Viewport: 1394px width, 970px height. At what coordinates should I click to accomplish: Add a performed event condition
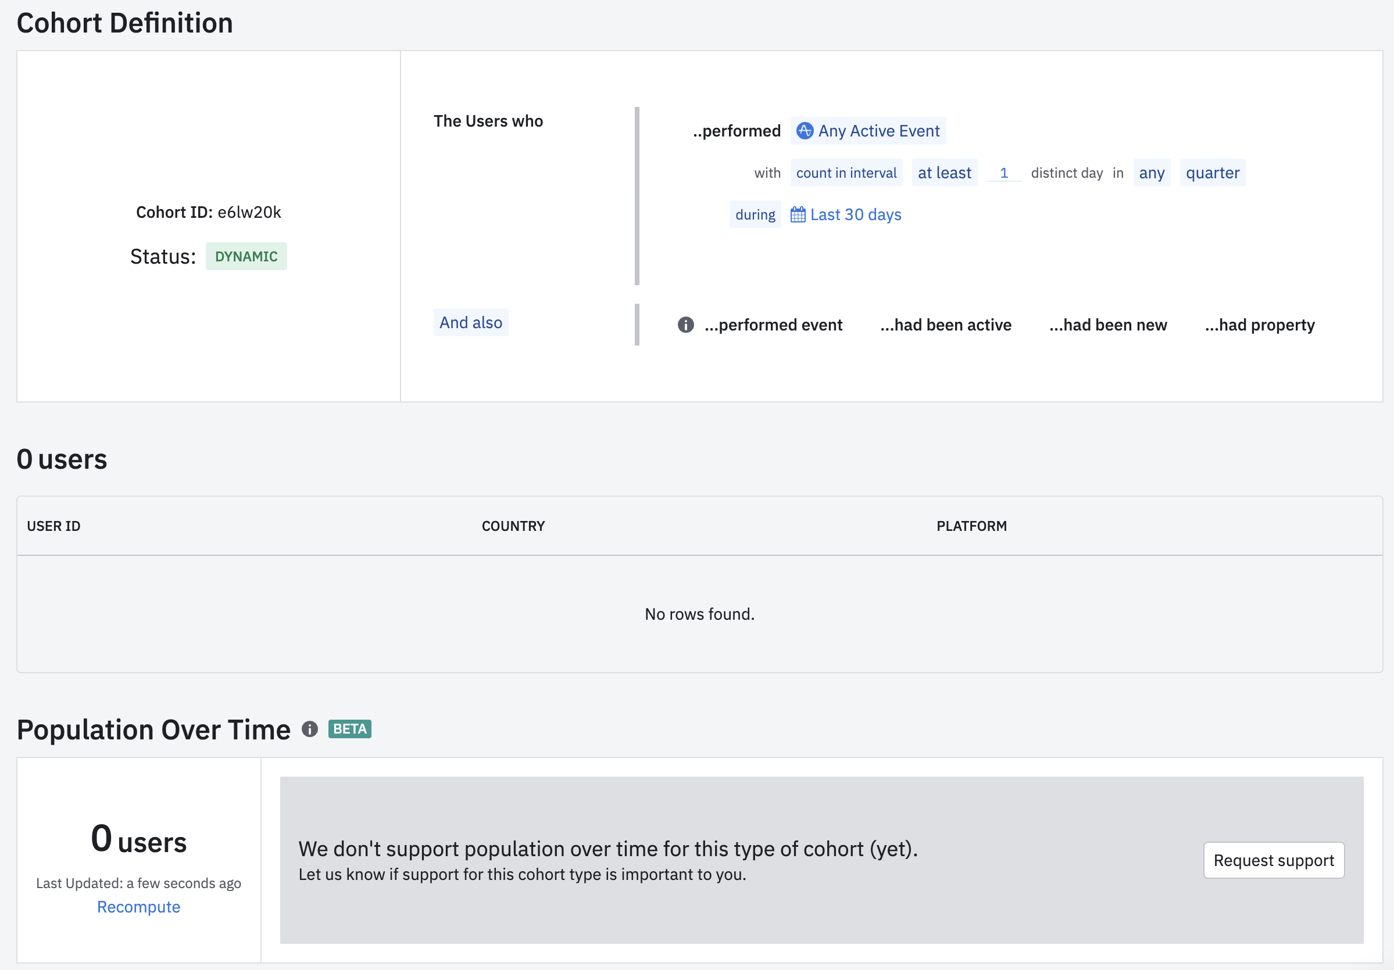(773, 325)
